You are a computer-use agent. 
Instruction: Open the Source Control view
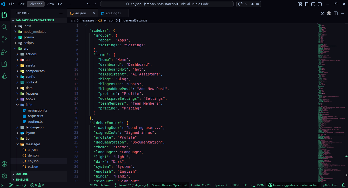coord(4,39)
